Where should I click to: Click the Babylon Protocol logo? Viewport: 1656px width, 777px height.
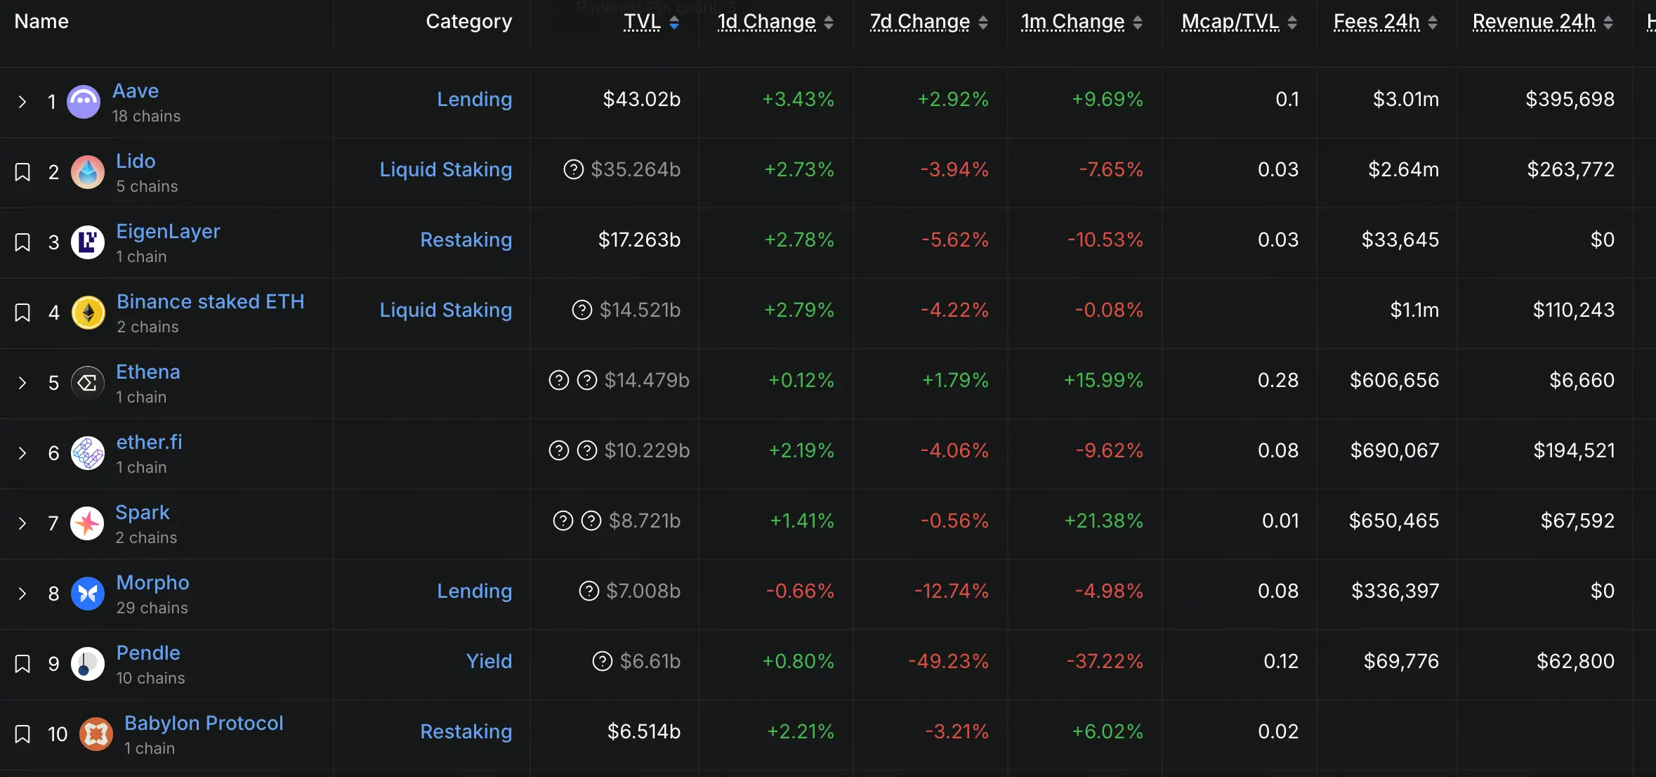96,734
